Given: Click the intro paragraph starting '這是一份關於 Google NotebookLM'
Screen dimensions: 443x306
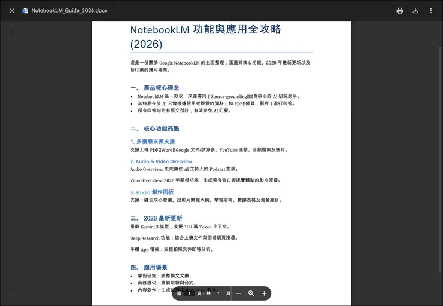Looking at the screenshot, I should 220,66.
